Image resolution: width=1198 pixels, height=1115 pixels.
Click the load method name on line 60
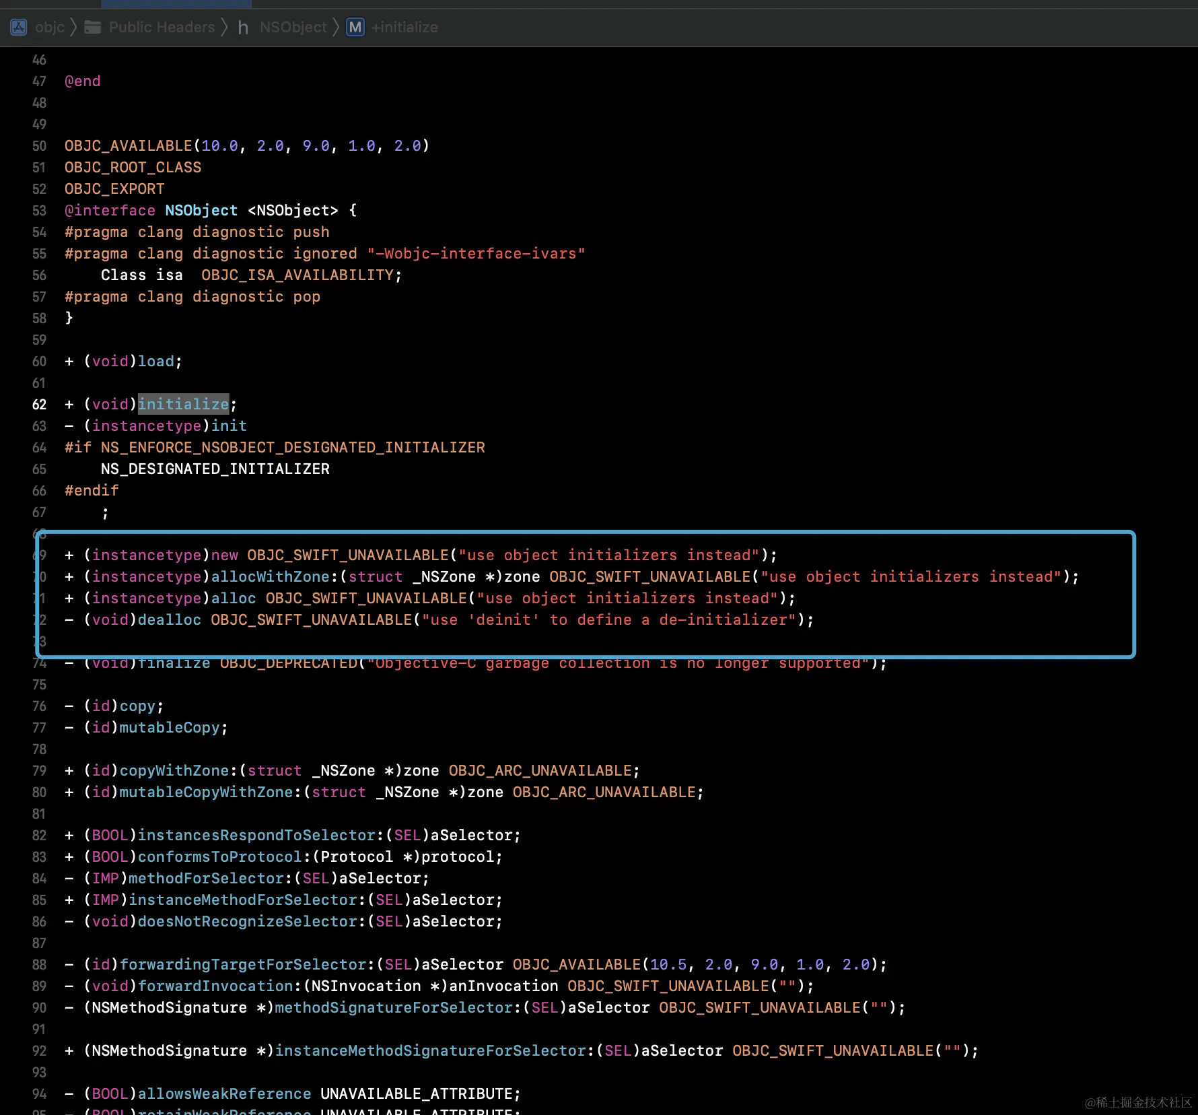pyautogui.click(x=156, y=362)
